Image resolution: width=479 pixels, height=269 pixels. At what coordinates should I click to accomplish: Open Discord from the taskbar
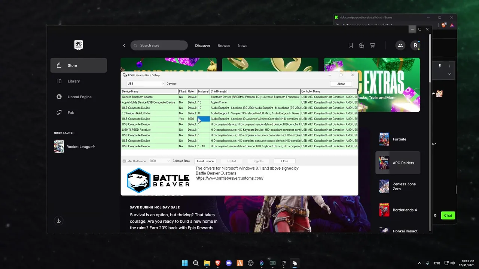tap(229, 263)
